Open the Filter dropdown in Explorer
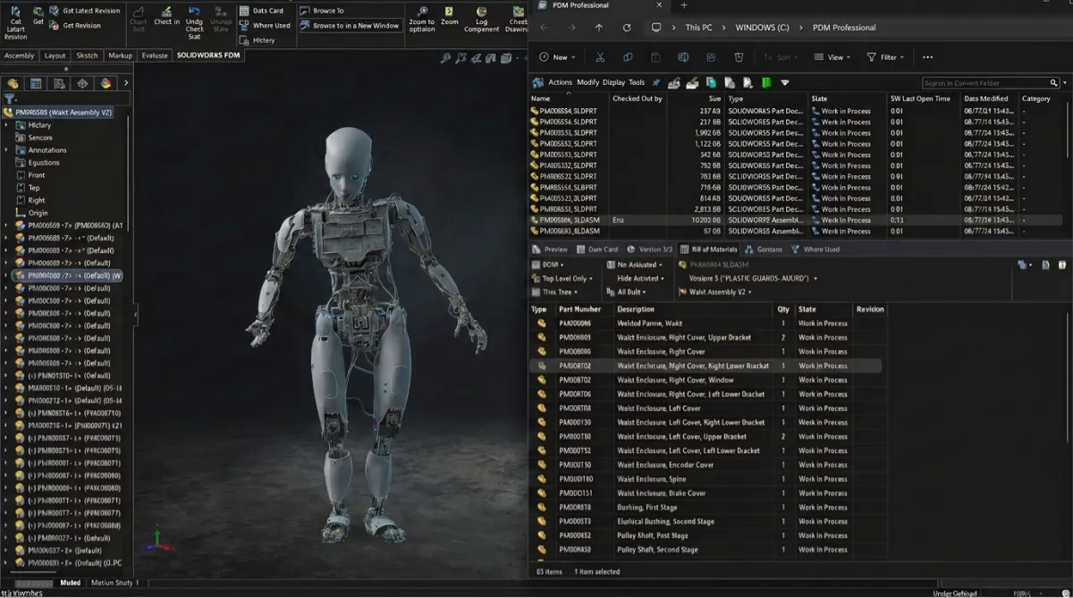 coord(885,57)
